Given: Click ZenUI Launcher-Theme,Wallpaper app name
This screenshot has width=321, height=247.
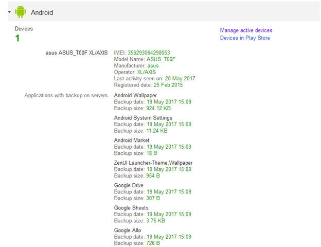Looking at the screenshot, I should click(153, 163).
